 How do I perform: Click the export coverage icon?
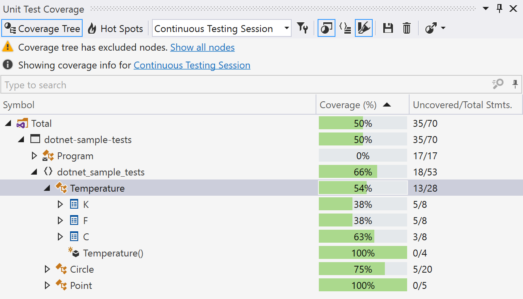431,28
